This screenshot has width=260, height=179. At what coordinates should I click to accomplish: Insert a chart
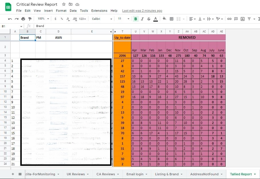pos(243,19)
